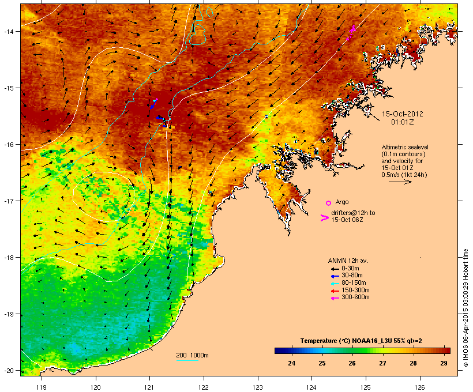Click the '0.5m/s (1kt 24h)' label
Image resolution: width=473 pixels, height=392 pixels.
click(x=404, y=175)
